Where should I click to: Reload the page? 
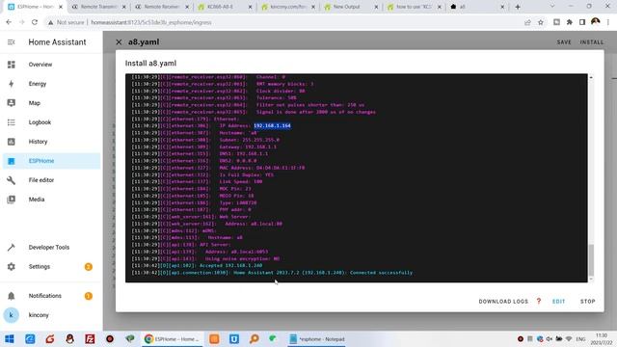pyautogui.click(x=35, y=22)
